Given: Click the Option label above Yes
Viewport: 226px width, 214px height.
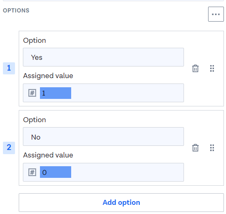Looking at the screenshot, I should [35, 40].
